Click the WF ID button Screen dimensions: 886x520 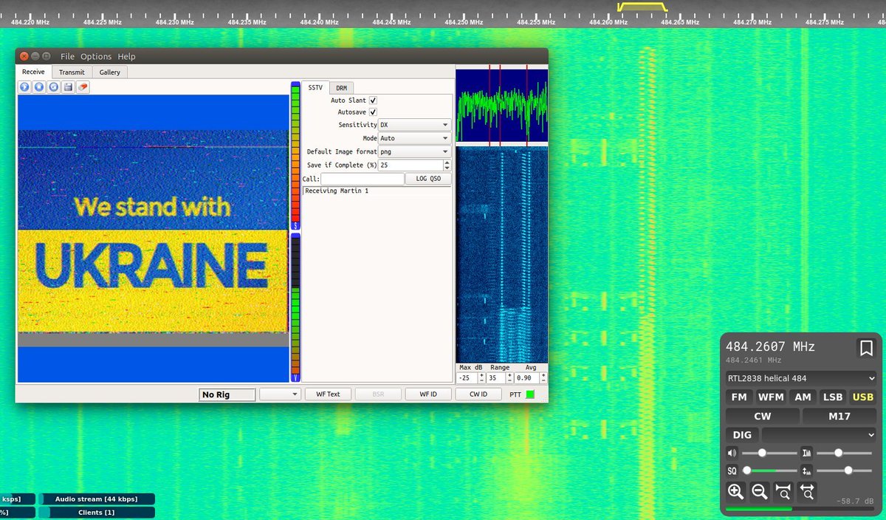tap(428, 394)
